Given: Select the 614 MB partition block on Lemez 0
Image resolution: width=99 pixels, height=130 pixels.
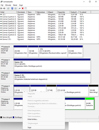Looking at the screenshot, I should pyautogui.click(x=75, y=51).
